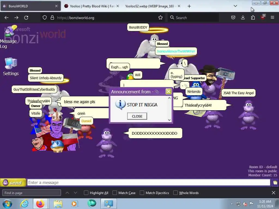The image size is (279, 209).
Task: Expand the list all tabs dropdown
Action: pyautogui.click(x=235, y=6)
